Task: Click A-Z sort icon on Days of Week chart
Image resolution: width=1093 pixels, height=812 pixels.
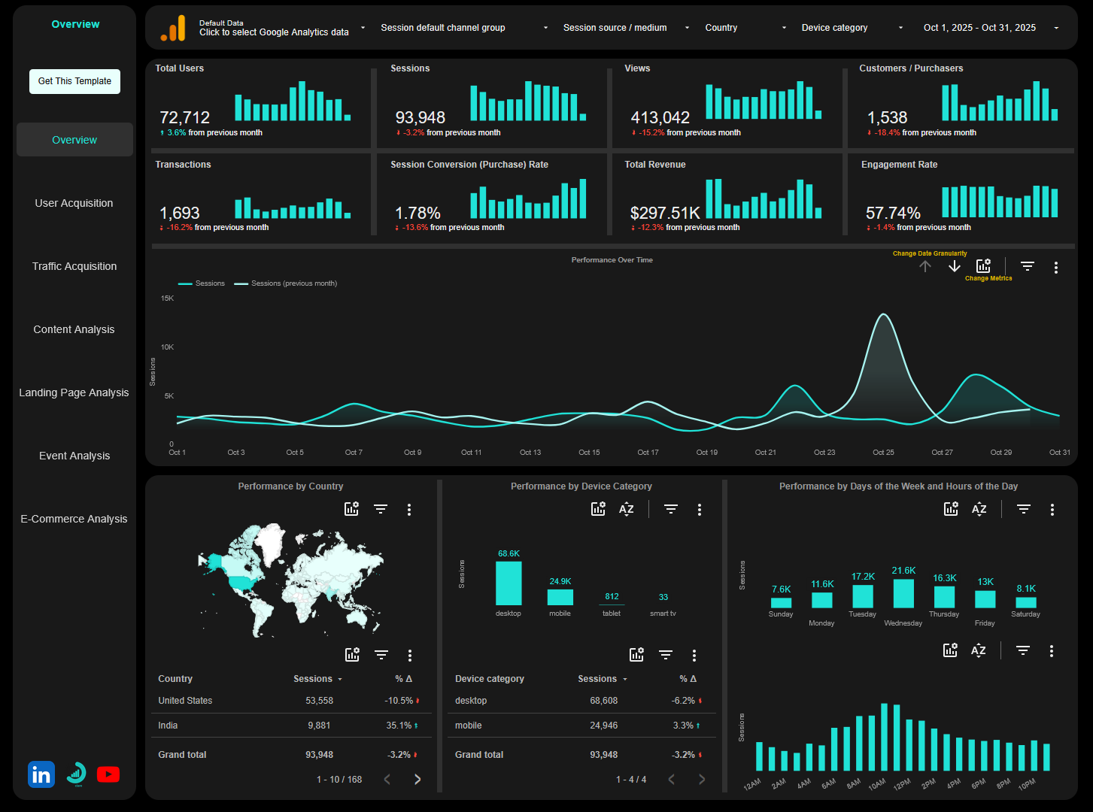Action: point(979,509)
